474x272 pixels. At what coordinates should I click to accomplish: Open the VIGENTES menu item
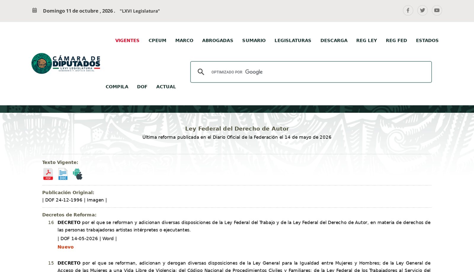[x=127, y=40]
